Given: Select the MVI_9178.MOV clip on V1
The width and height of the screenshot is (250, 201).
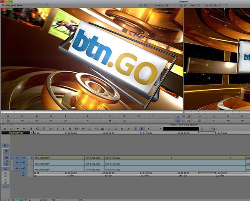Looking at the screenshot, I should pyautogui.click(x=59, y=158).
